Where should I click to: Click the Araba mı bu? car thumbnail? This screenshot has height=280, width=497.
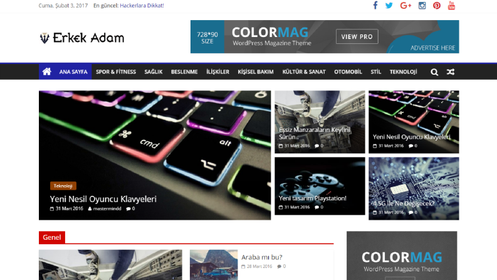[214, 265]
